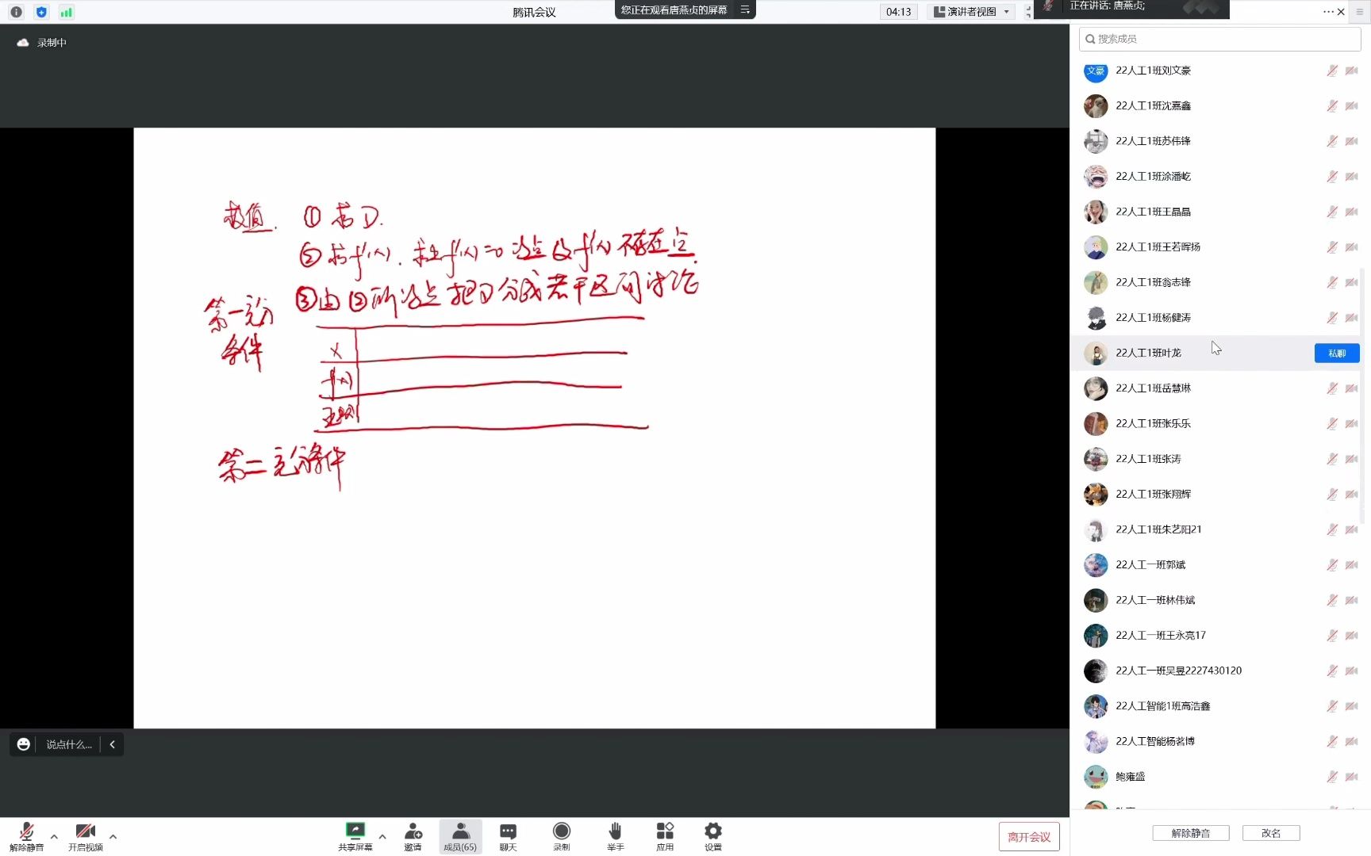Select member 22人工1班张翔辉
Viewport: 1371px width, 856px height.
coord(1220,495)
